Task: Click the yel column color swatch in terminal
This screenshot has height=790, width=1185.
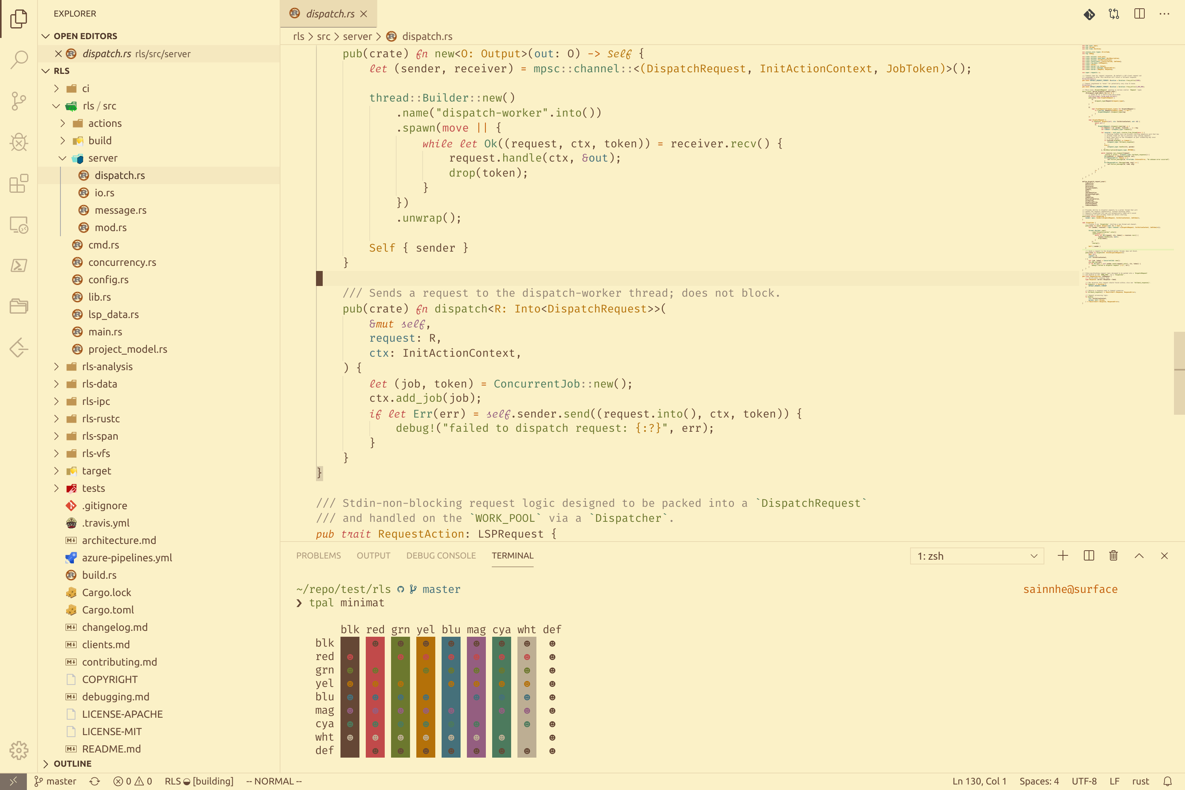Action: pos(426,697)
